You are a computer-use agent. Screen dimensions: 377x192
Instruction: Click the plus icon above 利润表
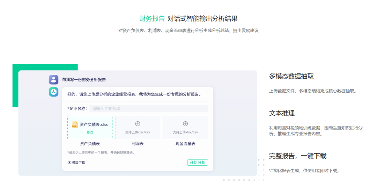138,124
